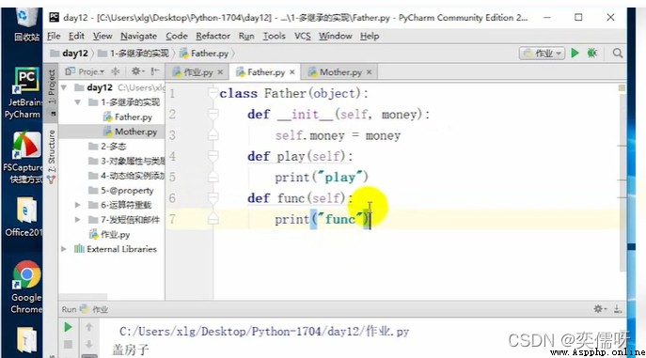Image resolution: width=646 pixels, height=358 pixels.
Task: Open the 作业 run configuration dropdown
Action: point(542,53)
